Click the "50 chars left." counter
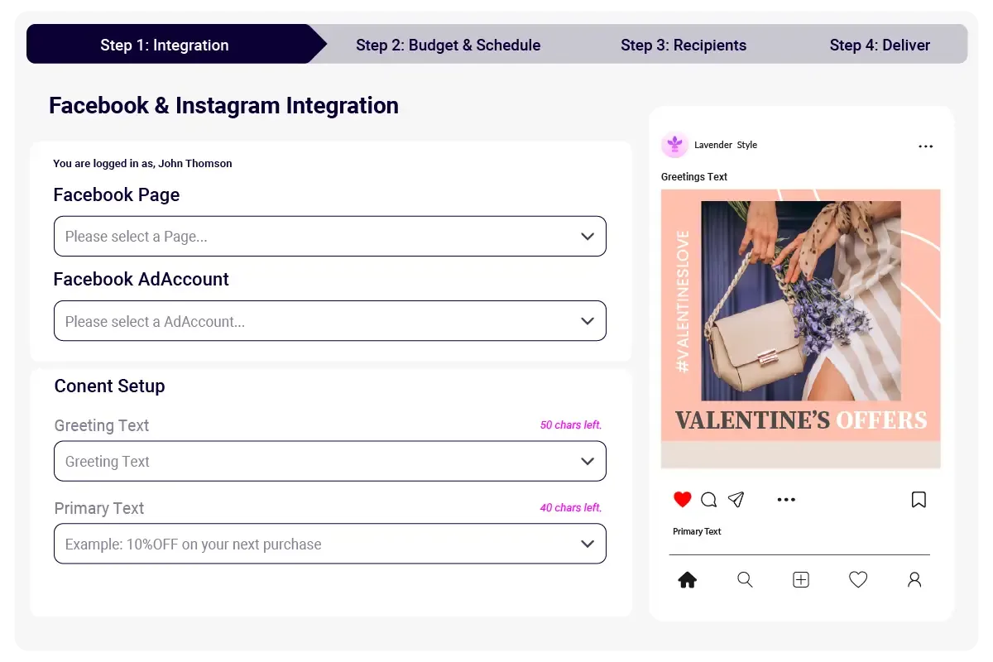993x662 pixels. pyautogui.click(x=571, y=425)
